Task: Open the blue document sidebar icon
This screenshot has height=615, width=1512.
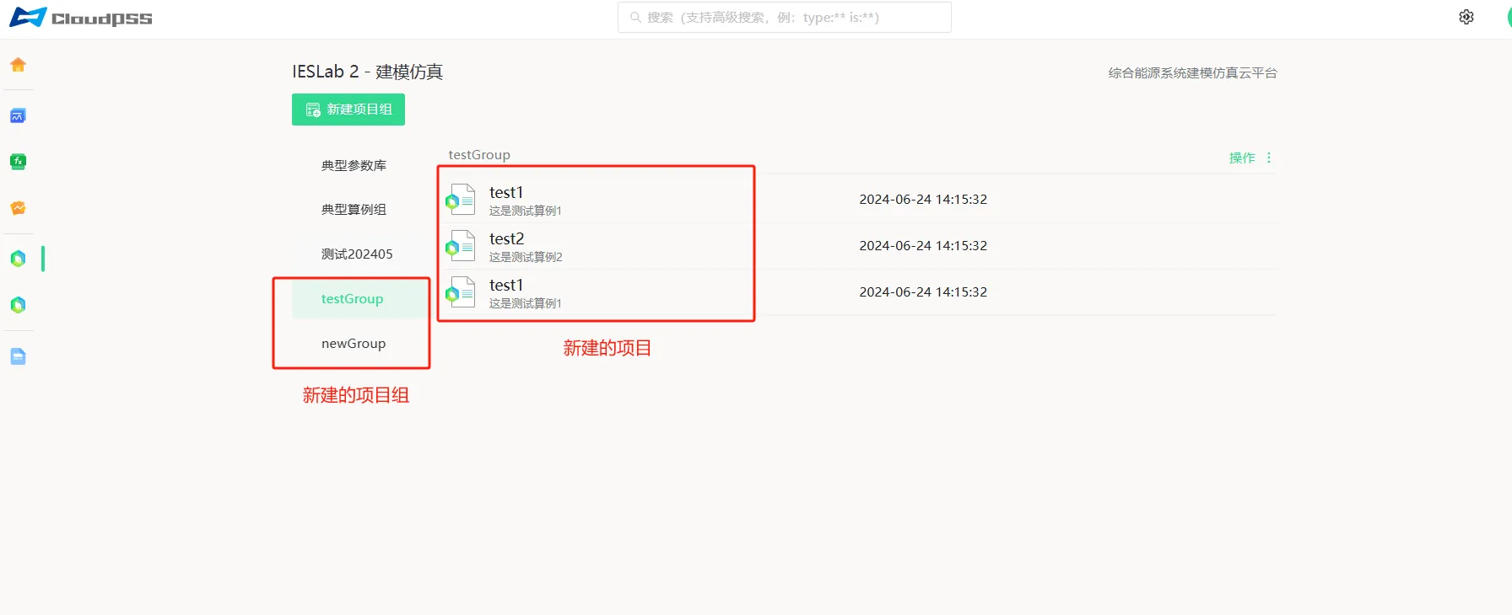Action: pyautogui.click(x=18, y=356)
